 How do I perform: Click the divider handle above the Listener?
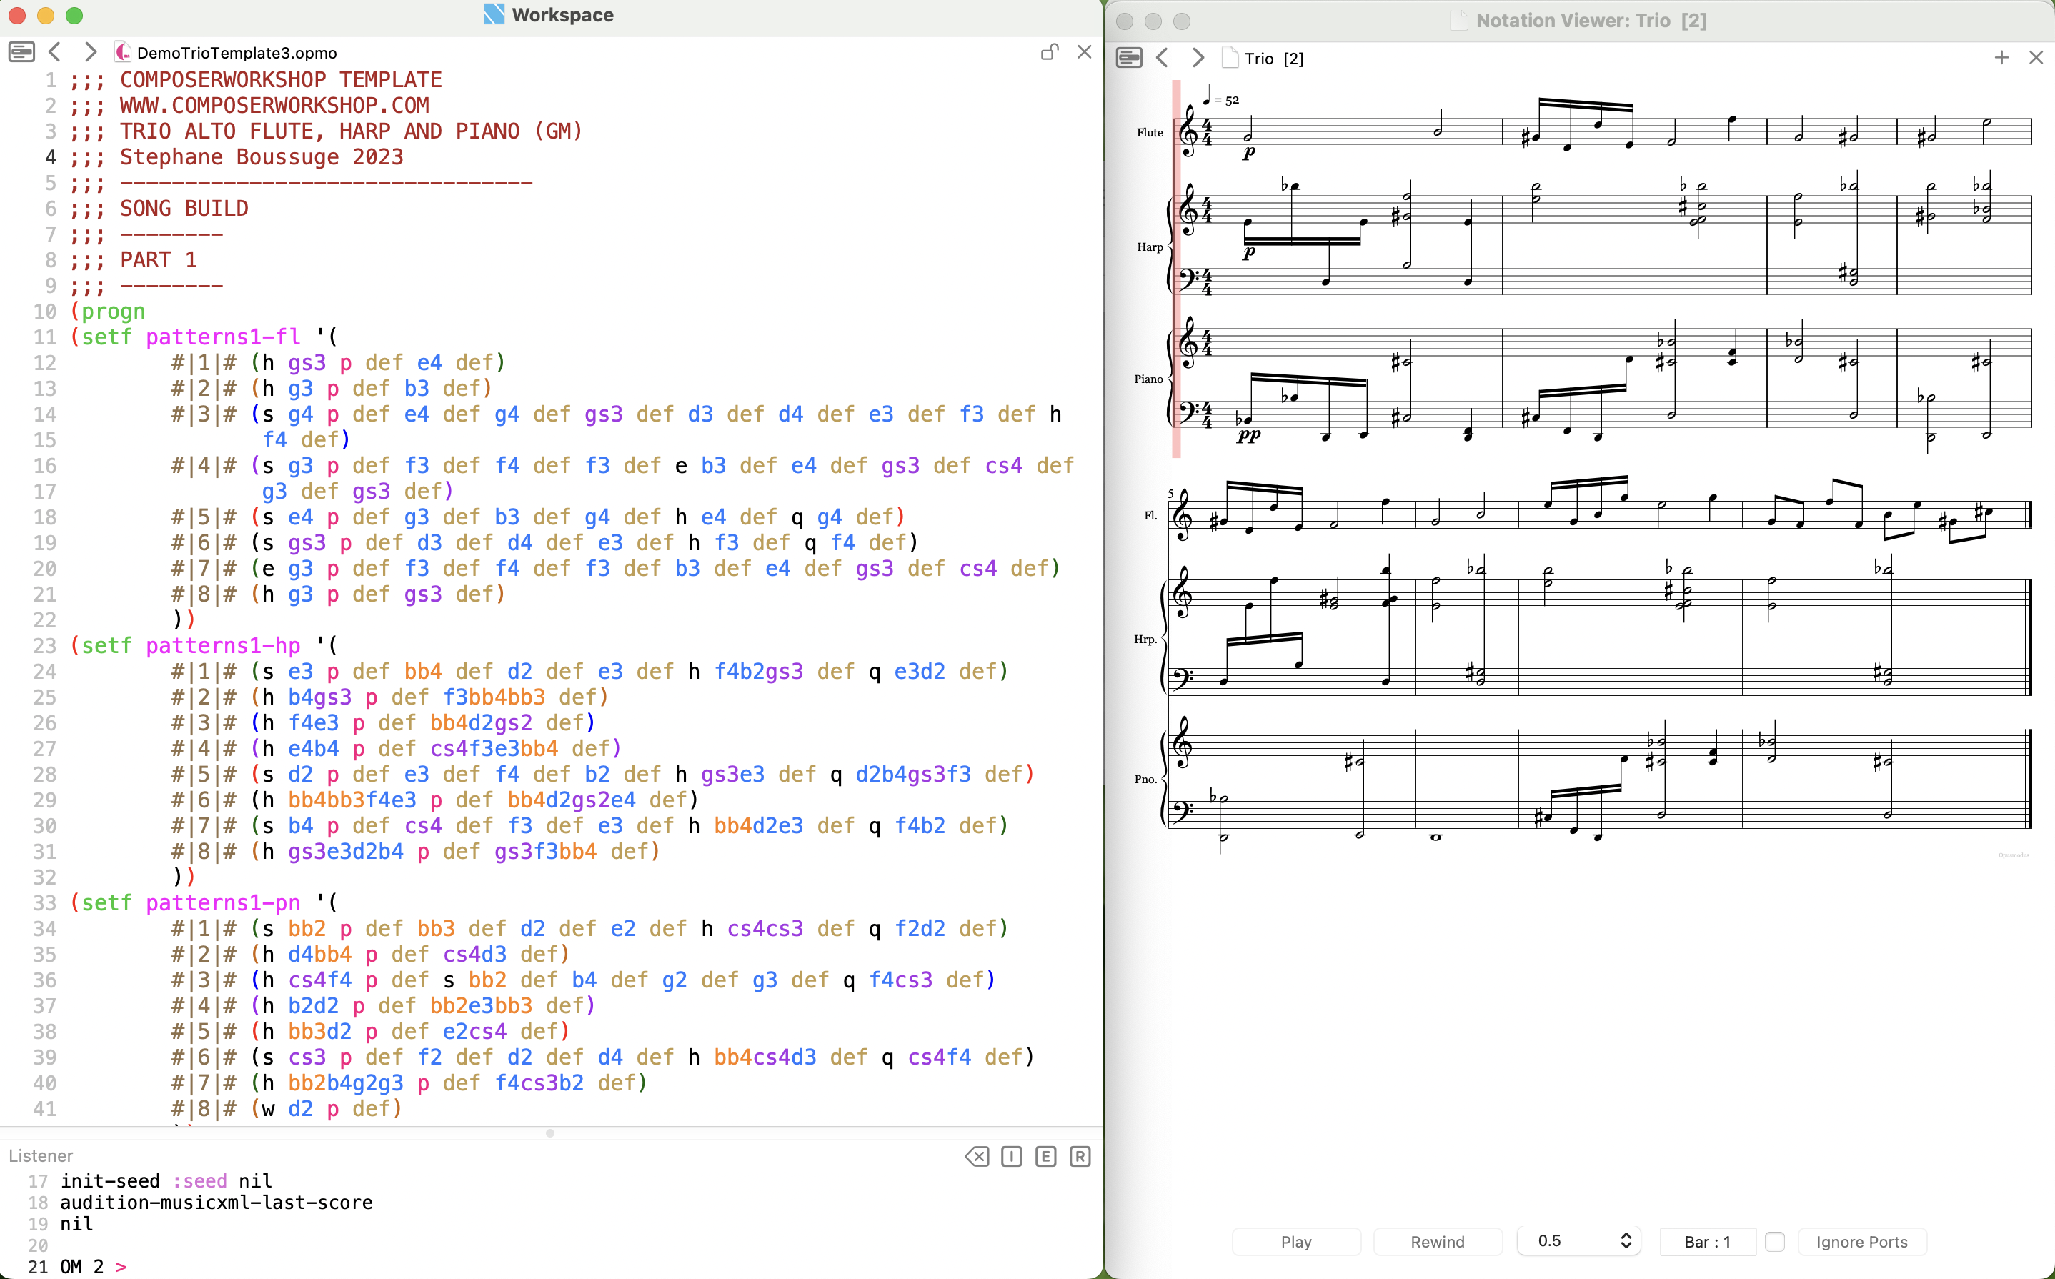(550, 1133)
